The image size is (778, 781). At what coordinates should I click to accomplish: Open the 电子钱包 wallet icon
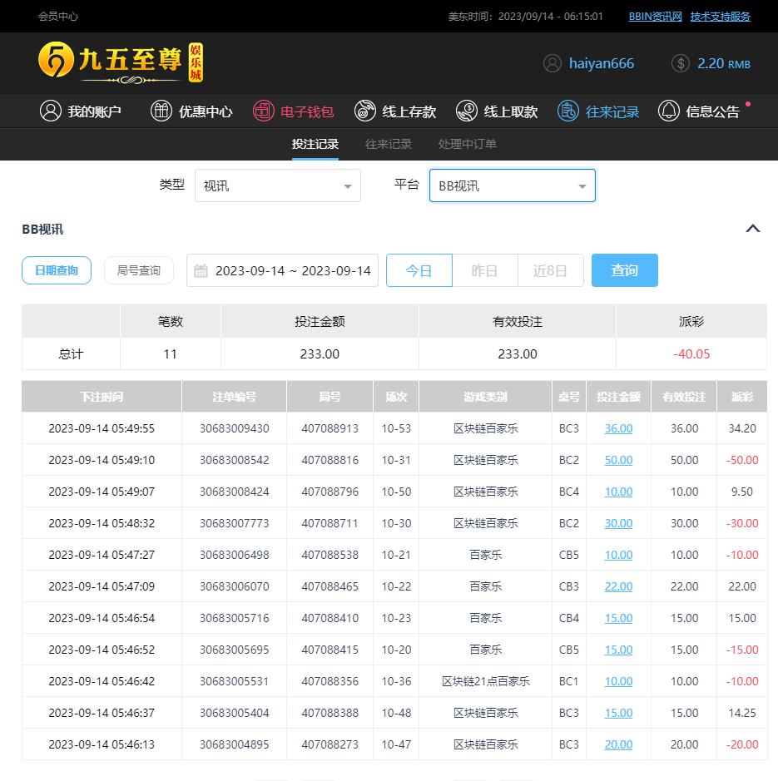[264, 111]
